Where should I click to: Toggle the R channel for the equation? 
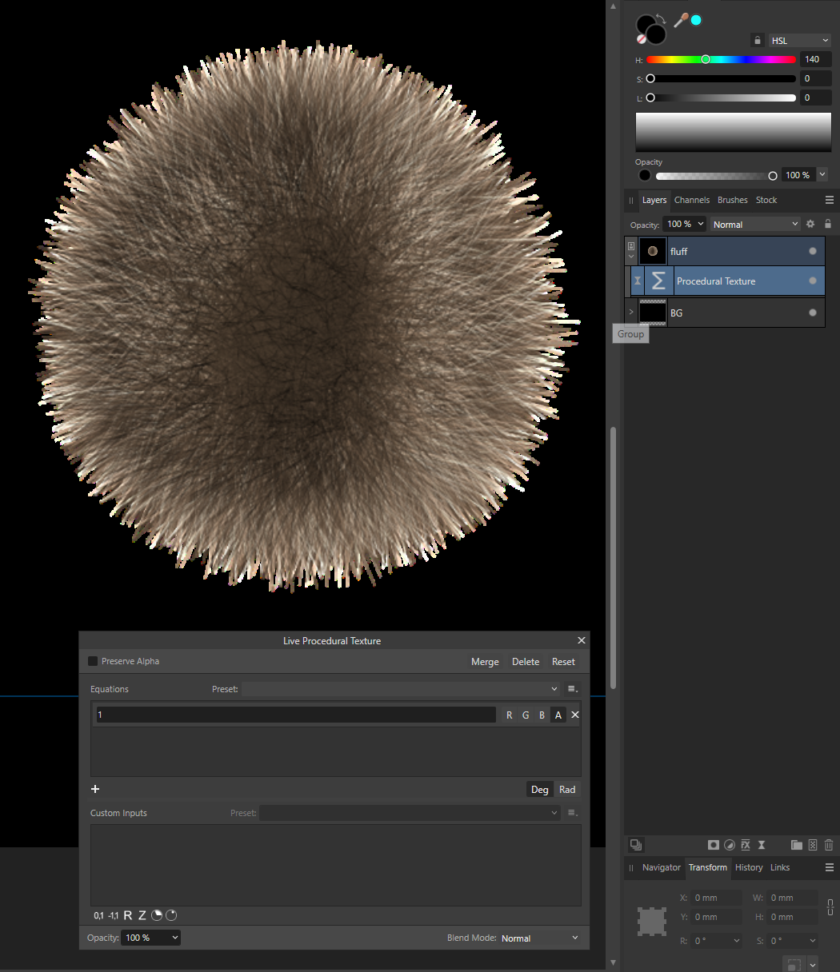(x=510, y=715)
